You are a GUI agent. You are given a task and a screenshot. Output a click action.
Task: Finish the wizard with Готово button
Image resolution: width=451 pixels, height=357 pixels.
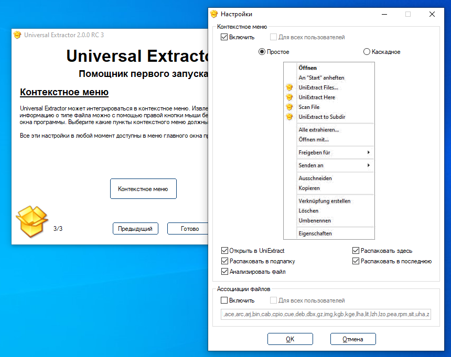188,229
